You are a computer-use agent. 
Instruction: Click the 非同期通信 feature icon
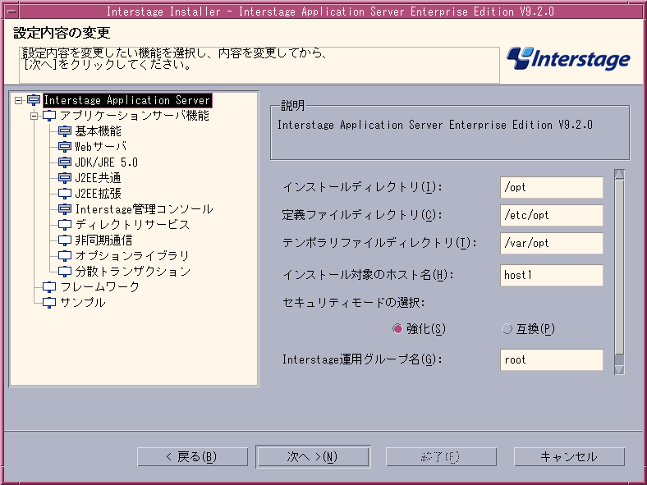[65, 240]
